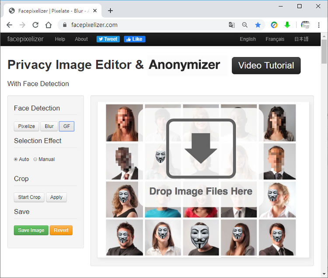Toggle the GF face effect

click(66, 127)
